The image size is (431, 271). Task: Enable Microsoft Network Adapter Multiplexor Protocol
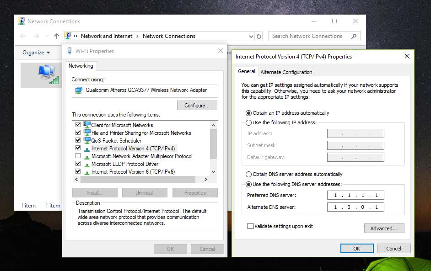(78, 156)
